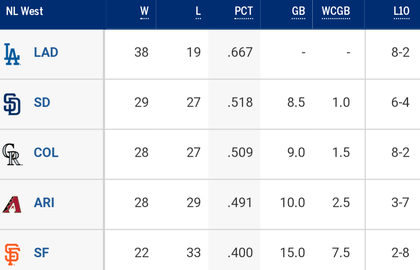Screen dimensions: 420x270
Task: Sort standings by GB column header
Action: pos(298,12)
